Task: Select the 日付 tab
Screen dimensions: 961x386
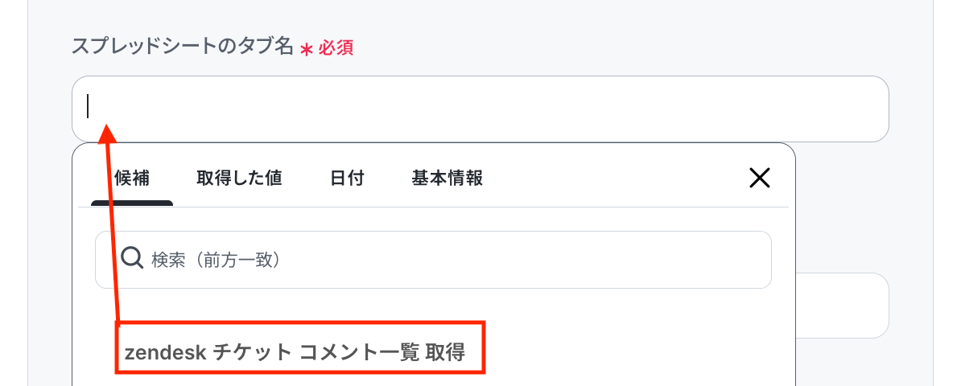Action: [347, 179]
